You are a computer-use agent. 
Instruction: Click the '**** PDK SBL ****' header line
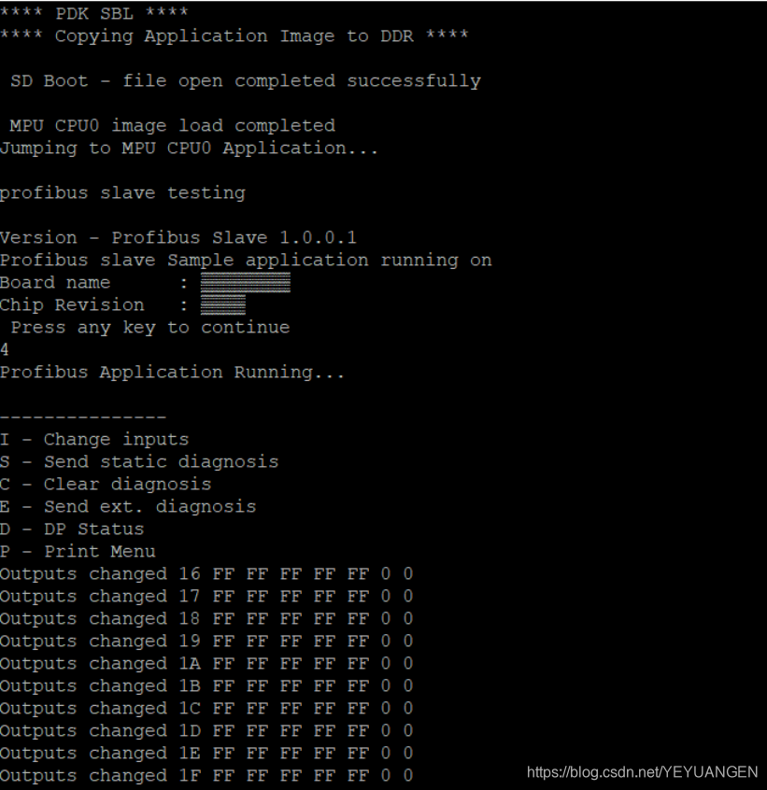pos(94,13)
